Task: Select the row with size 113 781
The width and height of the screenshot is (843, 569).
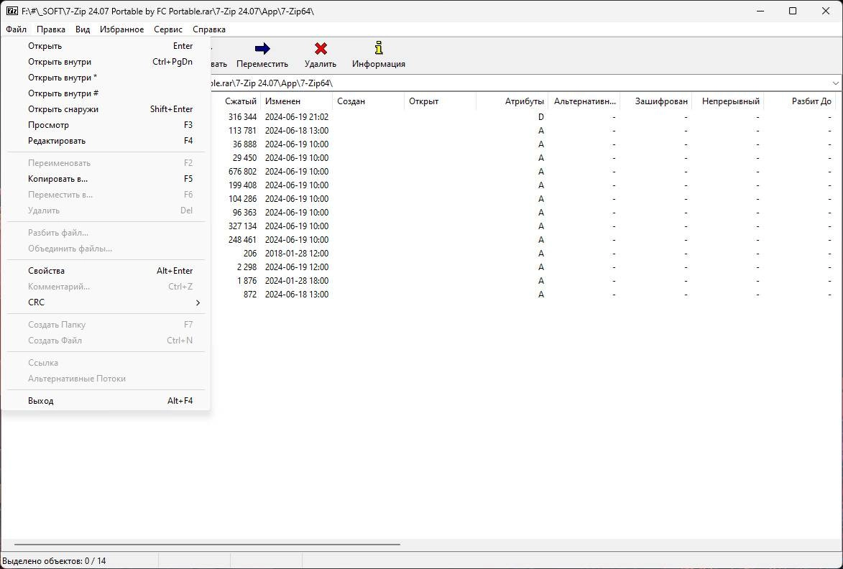Action: 523,131
